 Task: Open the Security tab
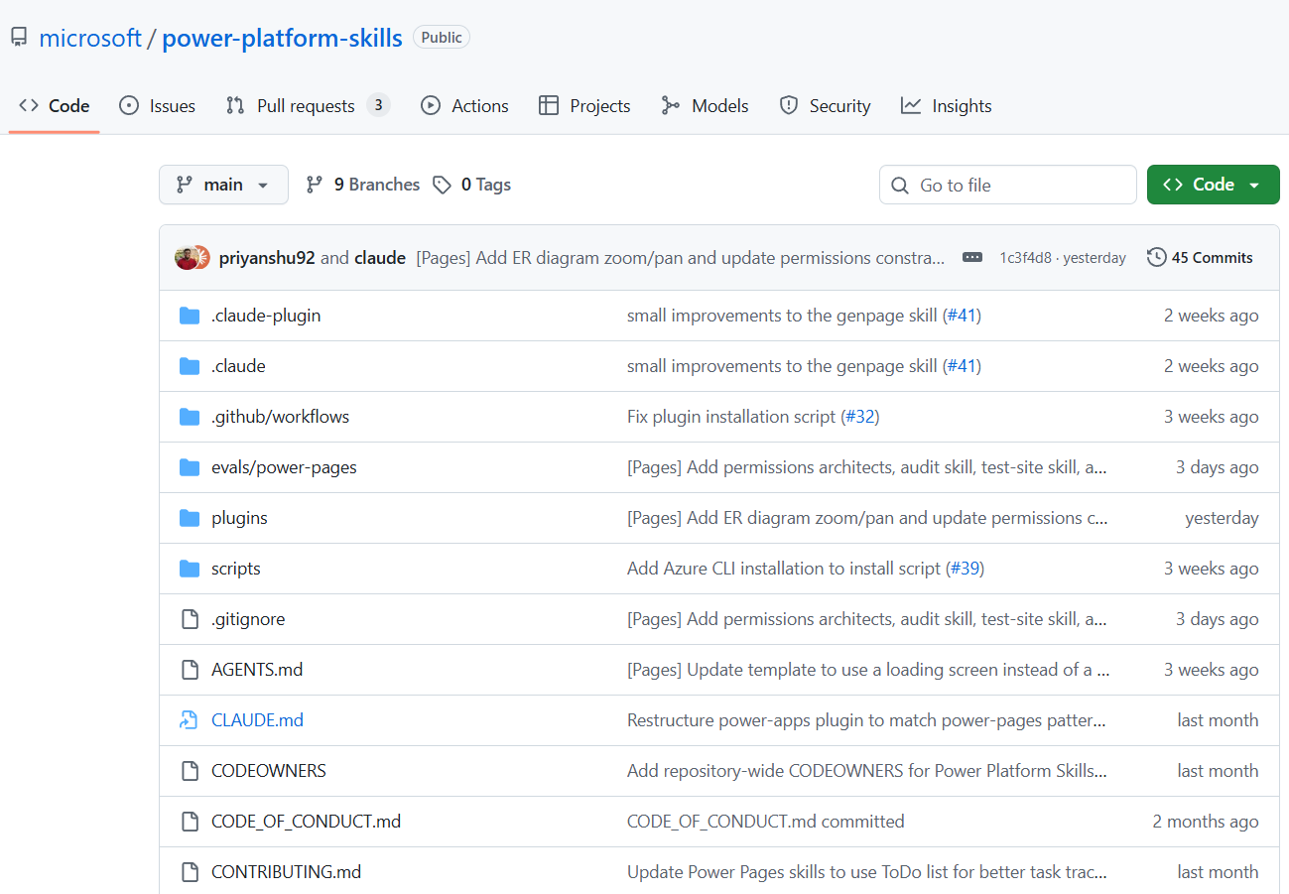tap(826, 106)
